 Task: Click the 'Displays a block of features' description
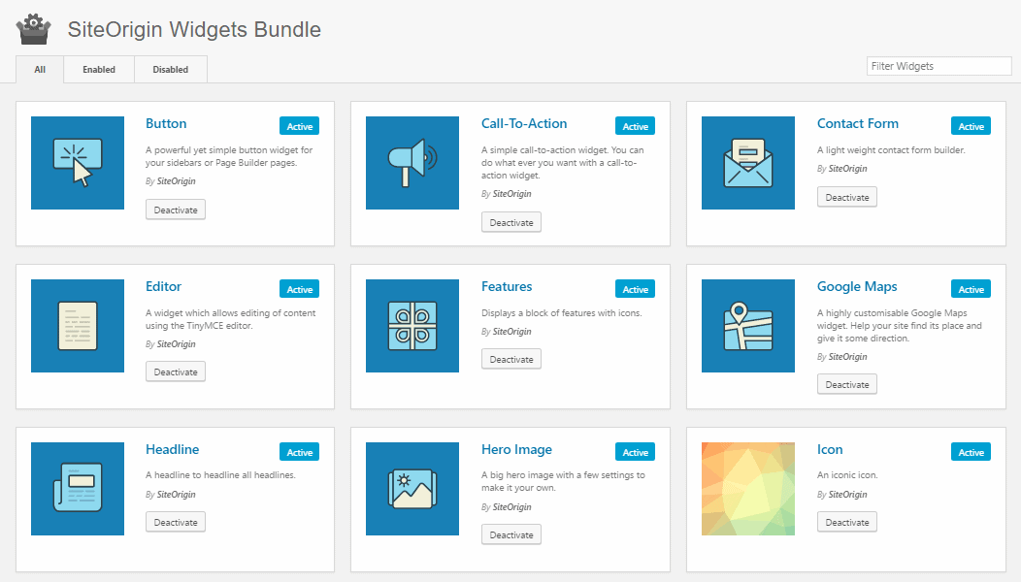562,313
